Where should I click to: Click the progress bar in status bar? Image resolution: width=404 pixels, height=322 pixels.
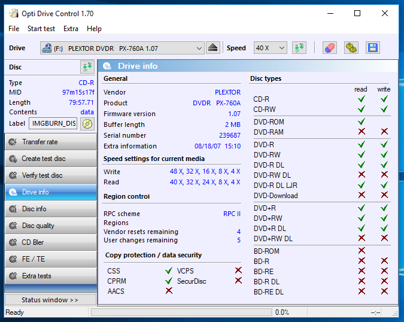[x=181, y=312]
